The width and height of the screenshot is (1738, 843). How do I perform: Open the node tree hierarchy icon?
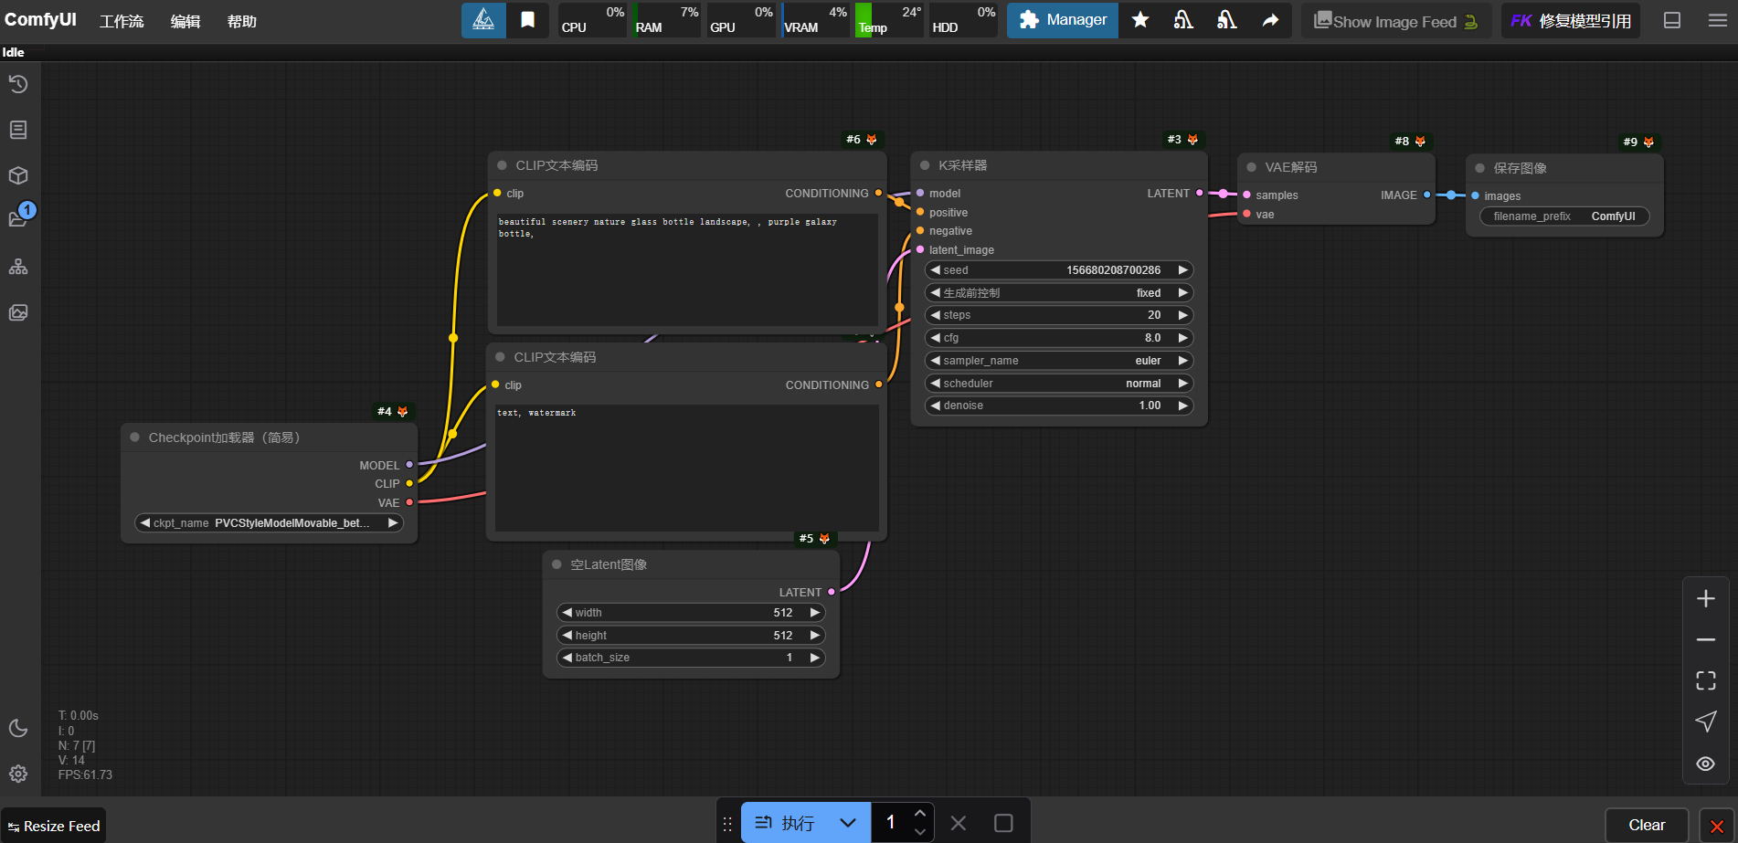tap(18, 267)
